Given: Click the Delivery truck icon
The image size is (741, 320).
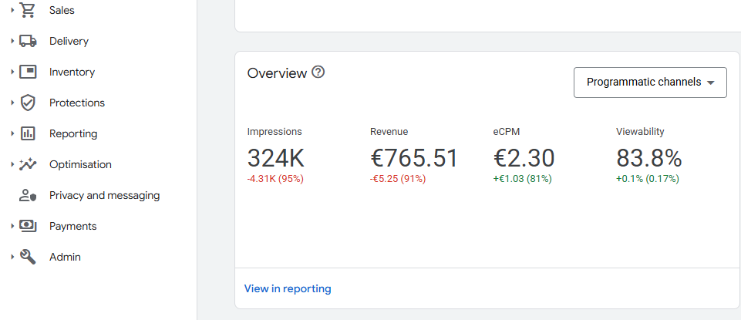Looking at the screenshot, I should pyautogui.click(x=28, y=41).
